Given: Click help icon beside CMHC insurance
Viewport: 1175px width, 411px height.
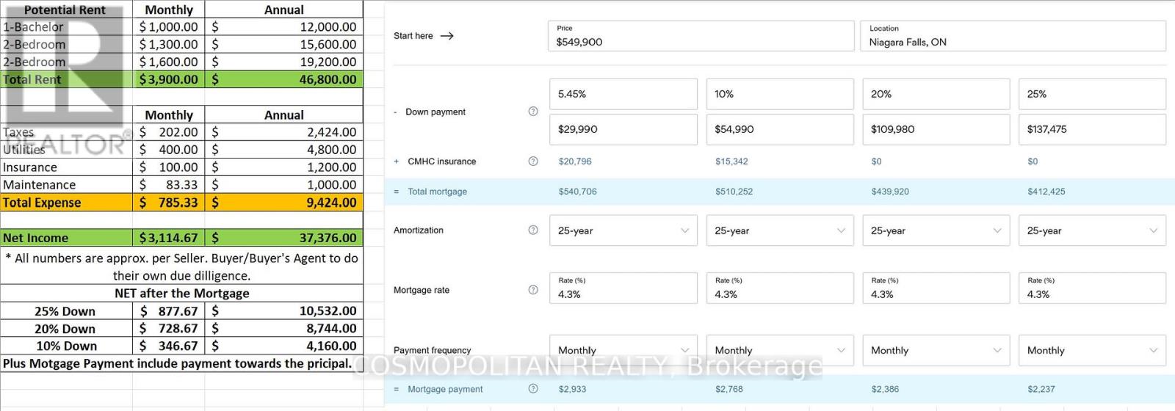Looking at the screenshot, I should click(x=533, y=161).
